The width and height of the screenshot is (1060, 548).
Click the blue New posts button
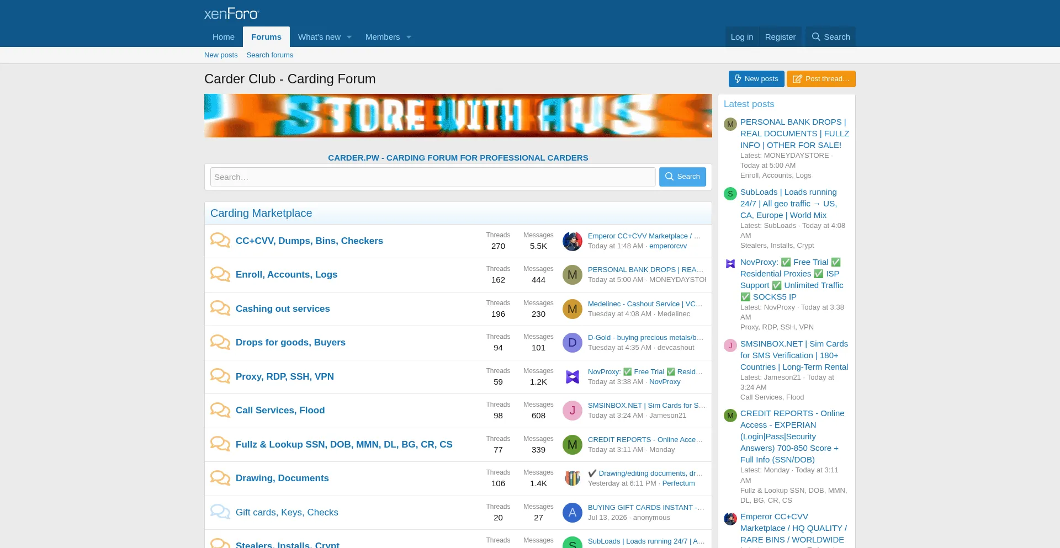(756, 79)
